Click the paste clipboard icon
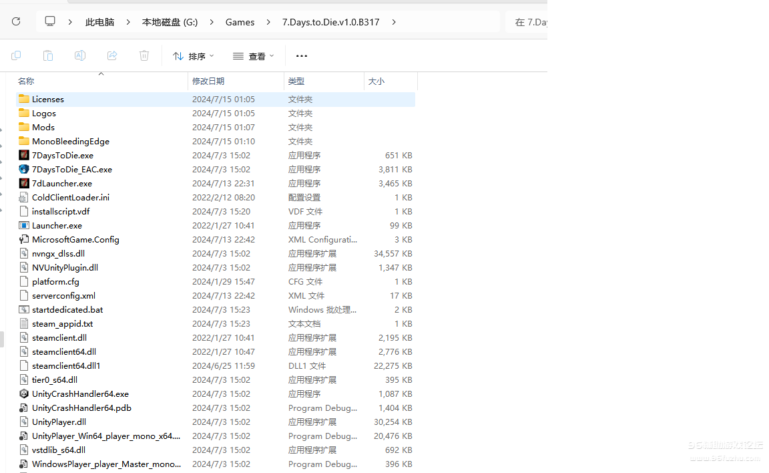The width and height of the screenshot is (769, 473). tap(48, 56)
